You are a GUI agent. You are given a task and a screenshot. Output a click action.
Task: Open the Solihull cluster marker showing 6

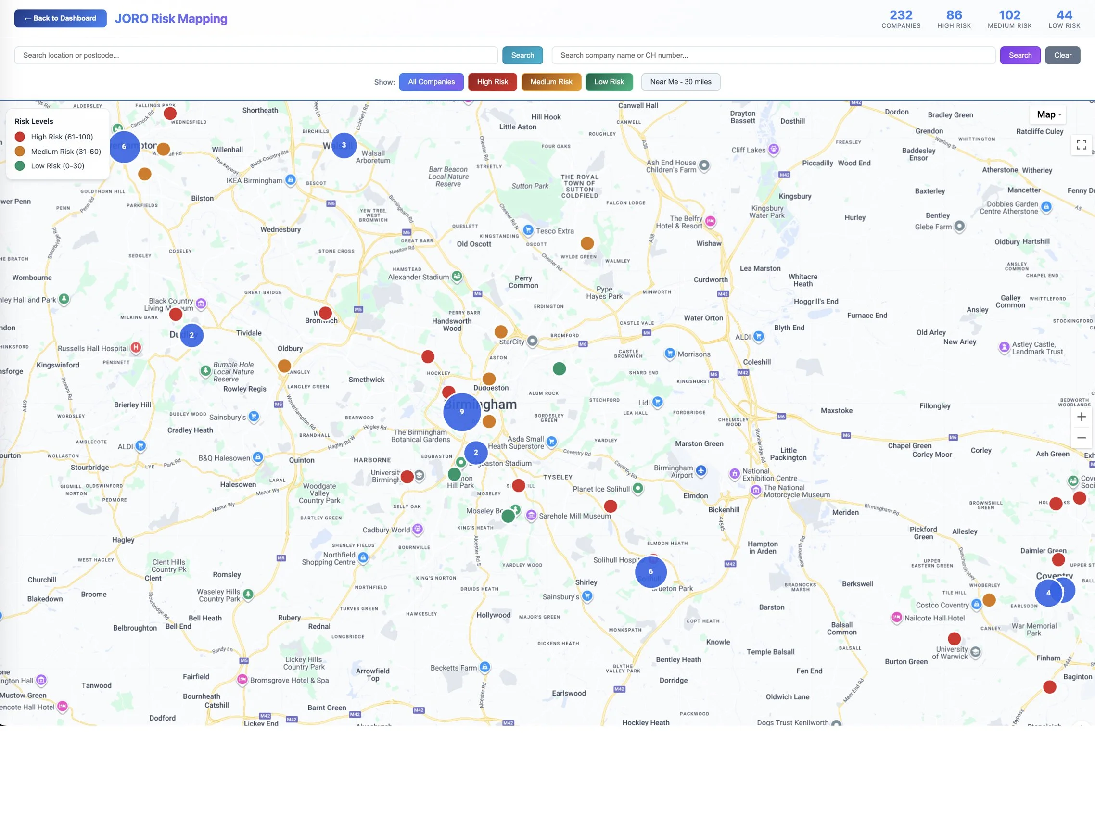point(650,571)
